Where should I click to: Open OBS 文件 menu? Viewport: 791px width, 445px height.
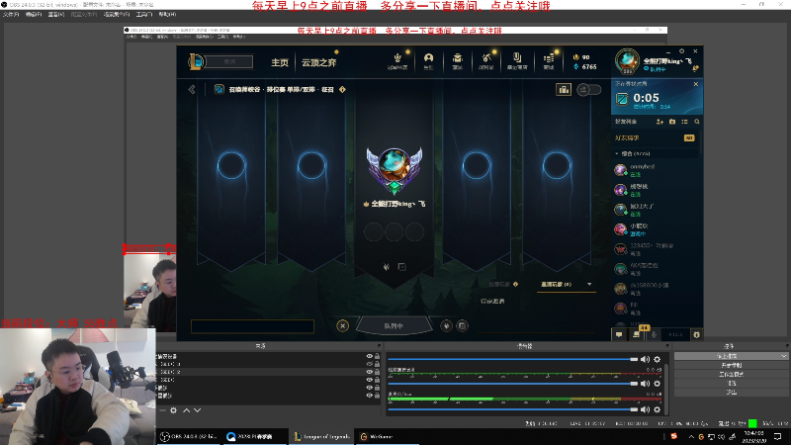point(11,15)
